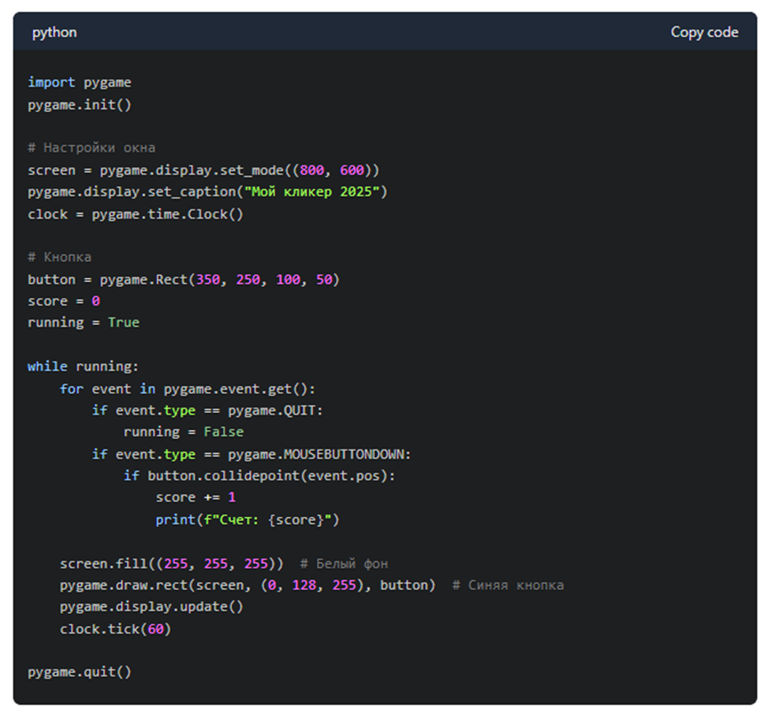Viewport: 768px width, 718px height.
Task: Click the MOUSEBUTTONDOWN condition line
Action: point(252,455)
